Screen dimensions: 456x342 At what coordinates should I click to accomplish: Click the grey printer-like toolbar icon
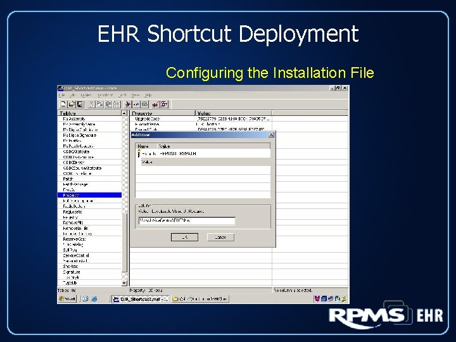(x=144, y=104)
